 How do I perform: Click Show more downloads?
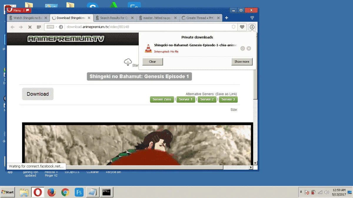[242, 62]
